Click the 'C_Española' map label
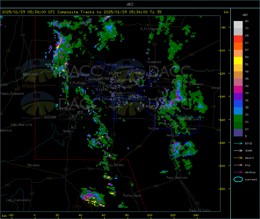This screenshot has height=219, width=260. click(x=125, y=67)
